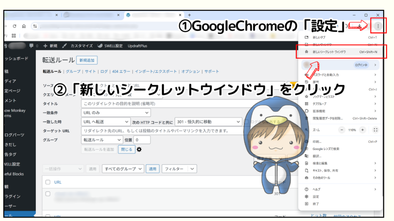Click the comments bubble icon in admin bar
The width and height of the screenshot is (394, 221).
click(x=32, y=46)
